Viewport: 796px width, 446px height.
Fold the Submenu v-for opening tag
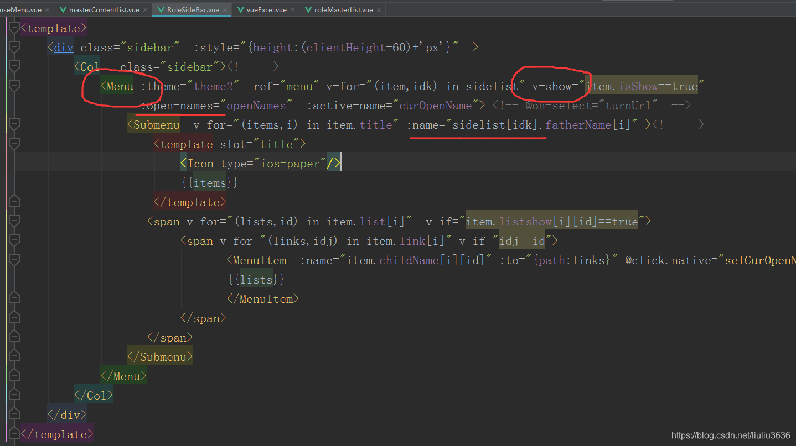(14, 125)
